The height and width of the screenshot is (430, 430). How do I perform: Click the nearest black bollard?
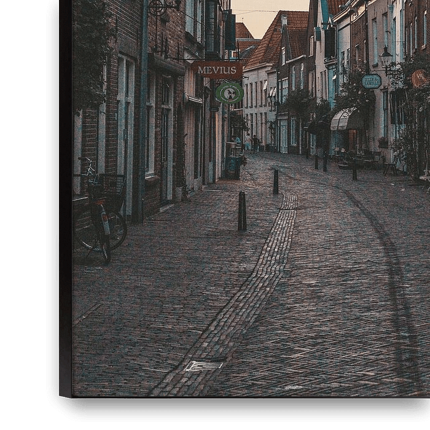pos(242,211)
